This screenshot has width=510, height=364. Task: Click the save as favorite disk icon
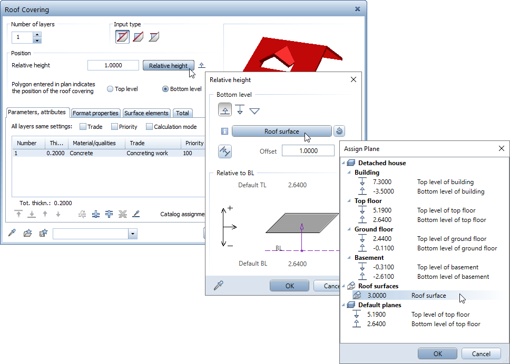[44, 234]
